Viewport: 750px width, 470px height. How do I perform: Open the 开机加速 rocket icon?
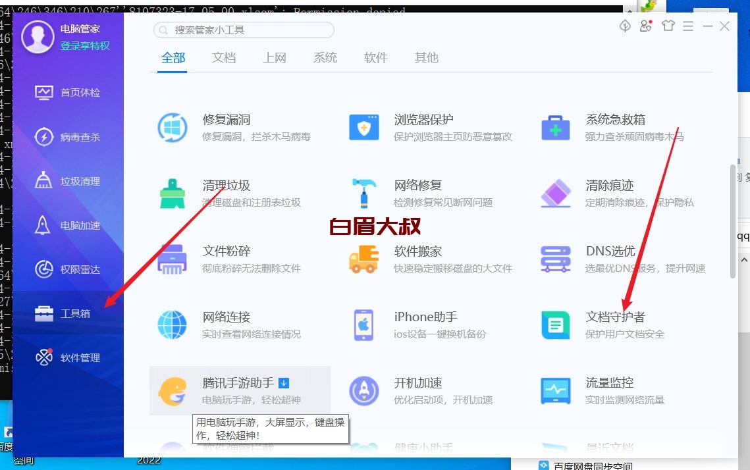tap(364, 390)
